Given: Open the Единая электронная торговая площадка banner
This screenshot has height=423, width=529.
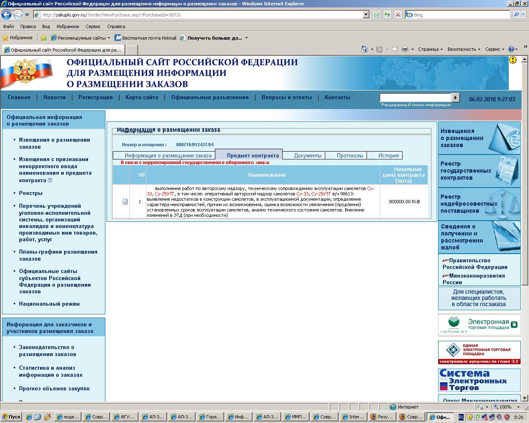Looking at the screenshot, I should click(x=479, y=352).
